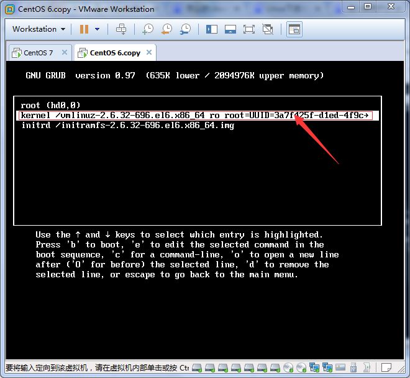Switch to the CentOS 7 tab
This screenshot has width=410, height=378.
tap(38, 53)
